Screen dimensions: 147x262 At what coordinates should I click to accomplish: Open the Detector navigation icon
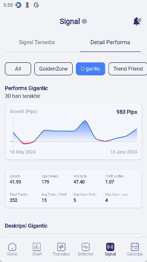coord(86,249)
